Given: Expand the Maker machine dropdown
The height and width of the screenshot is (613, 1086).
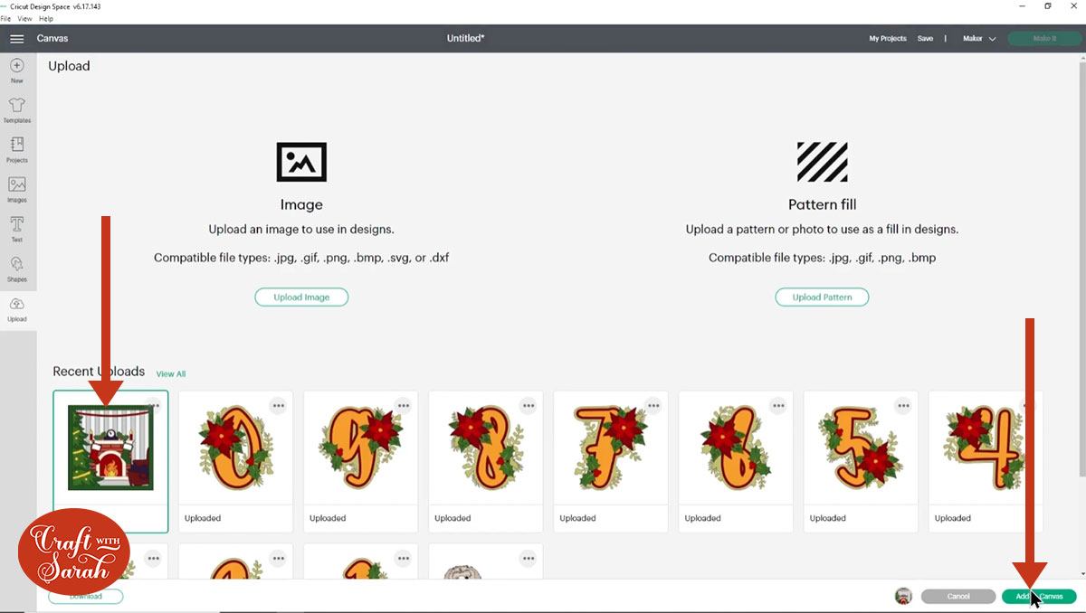Looking at the screenshot, I should (x=979, y=39).
